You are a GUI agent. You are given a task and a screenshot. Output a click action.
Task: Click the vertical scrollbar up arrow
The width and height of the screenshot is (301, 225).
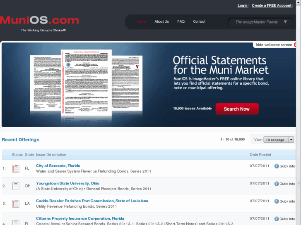pyautogui.click(x=299, y=2)
